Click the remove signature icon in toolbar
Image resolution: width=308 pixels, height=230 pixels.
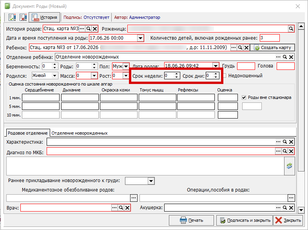[23, 17]
